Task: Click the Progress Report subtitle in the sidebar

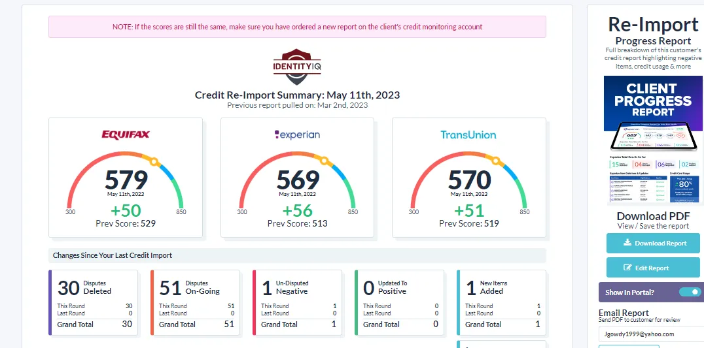Action: click(x=653, y=40)
